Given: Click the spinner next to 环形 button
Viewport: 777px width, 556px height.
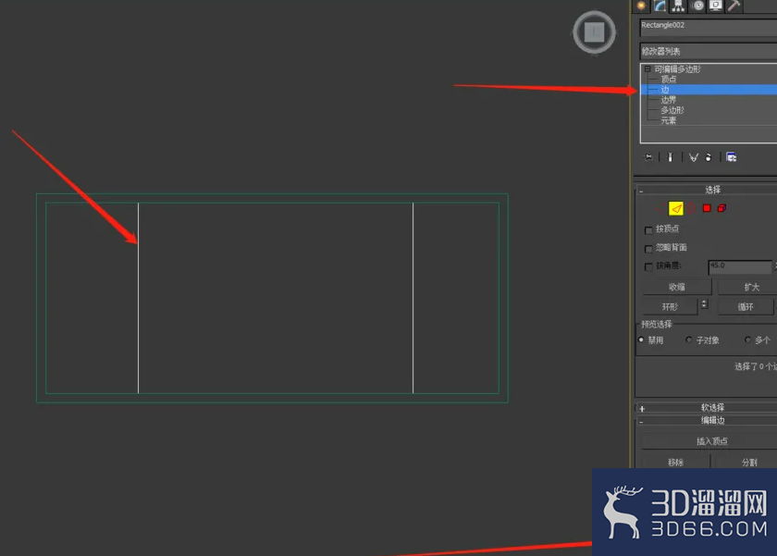Looking at the screenshot, I should tap(704, 304).
